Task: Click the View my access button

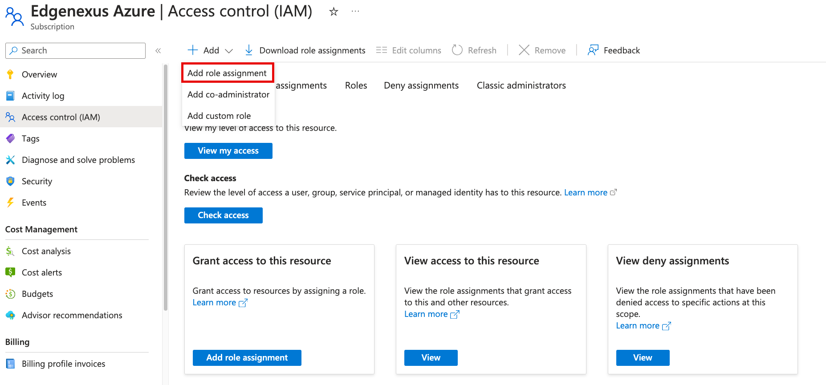Action: click(x=228, y=151)
